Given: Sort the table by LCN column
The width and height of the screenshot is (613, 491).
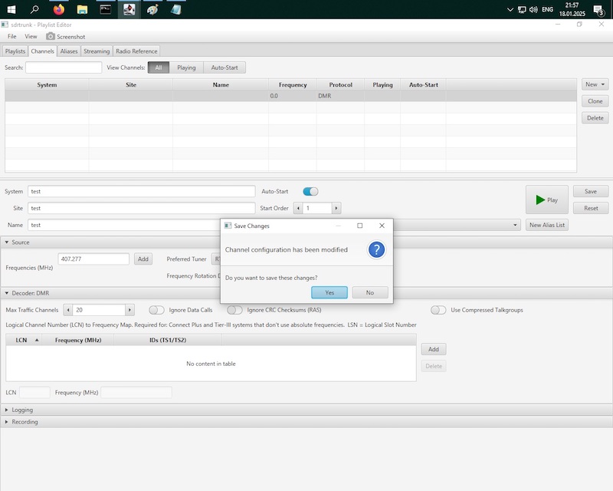Looking at the screenshot, I should [24, 341].
